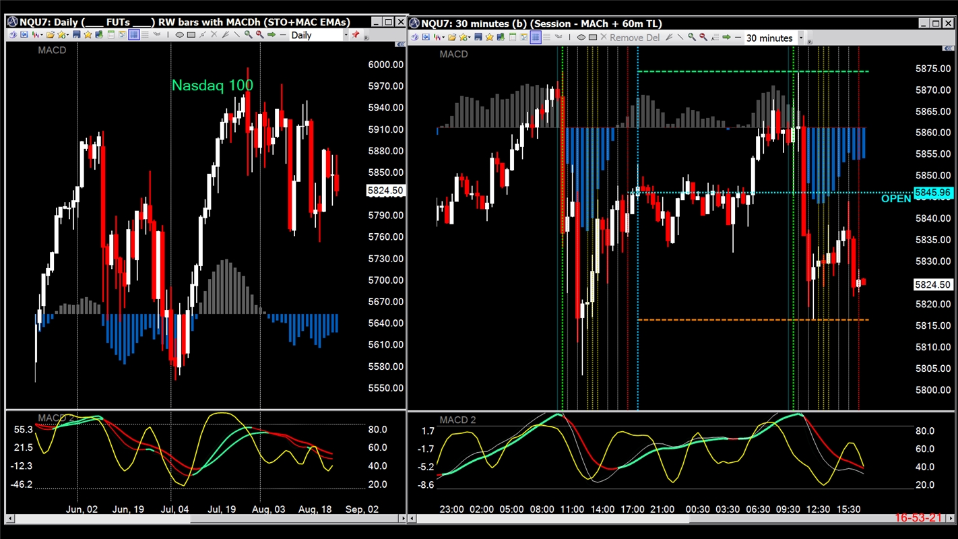Image resolution: width=958 pixels, height=539 pixels.
Task: Toggle the highlighted grid button in 30 minutes toolbar
Action: 536,38
